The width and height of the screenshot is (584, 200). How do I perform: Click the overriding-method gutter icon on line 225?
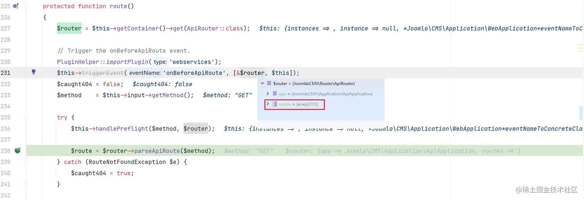[x=16, y=6]
